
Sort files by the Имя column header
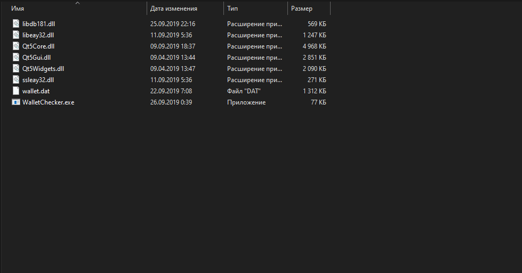pyautogui.click(x=17, y=9)
